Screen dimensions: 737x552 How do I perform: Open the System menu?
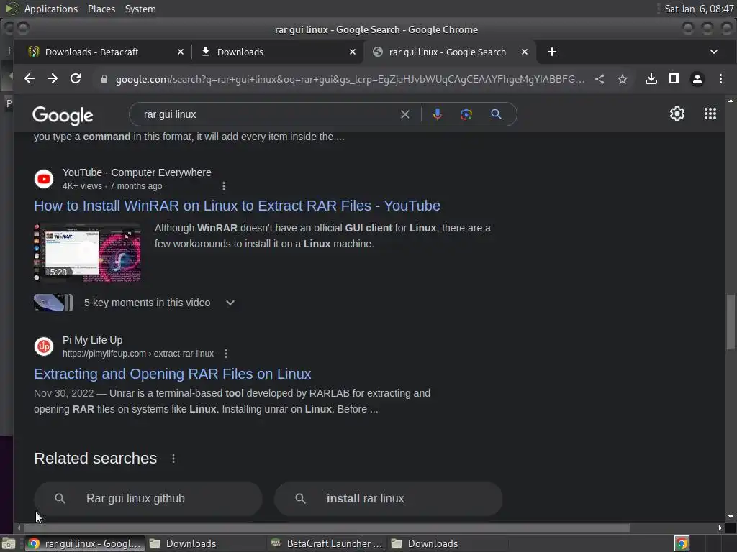pos(140,9)
